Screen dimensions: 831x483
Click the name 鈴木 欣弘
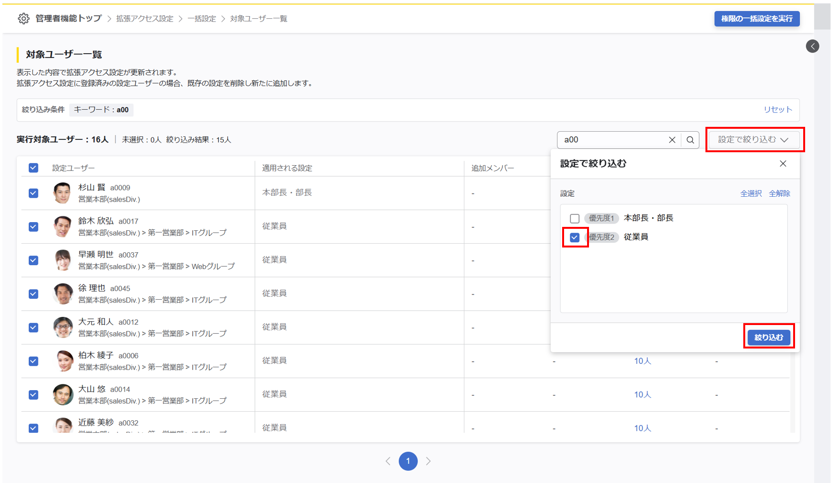pyautogui.click(x=96, y=221)
